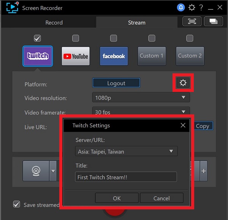The image size is (228, 220).
Task: Click the full screen capture mode icon
Action: pos(192,21)
